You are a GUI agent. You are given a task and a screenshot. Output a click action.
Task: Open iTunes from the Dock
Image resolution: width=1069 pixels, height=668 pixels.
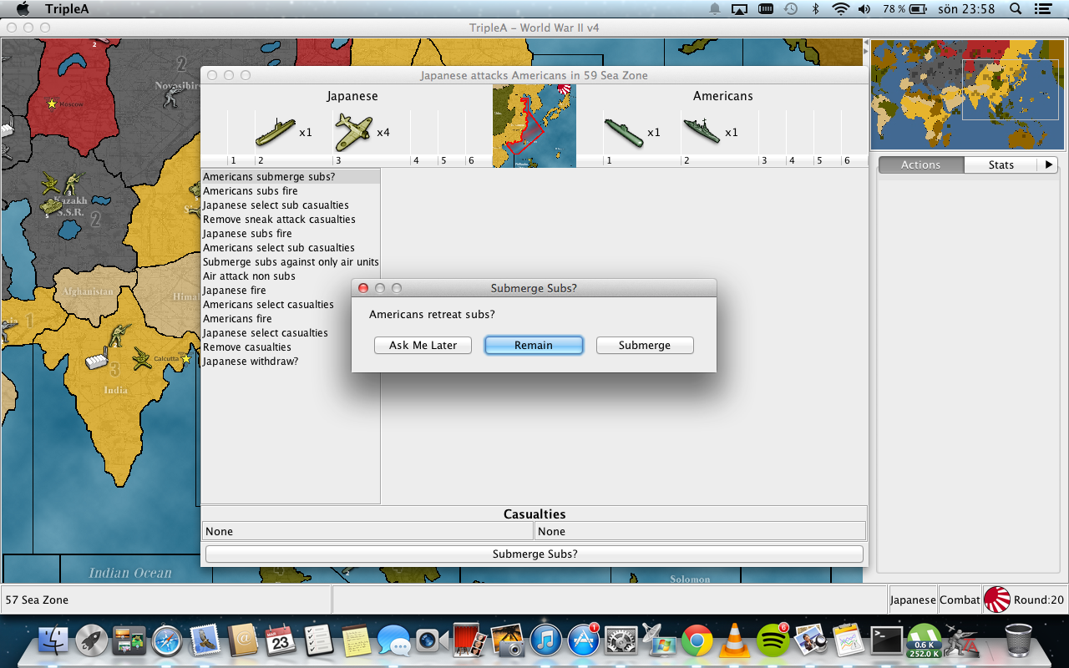tap(545, 640)
